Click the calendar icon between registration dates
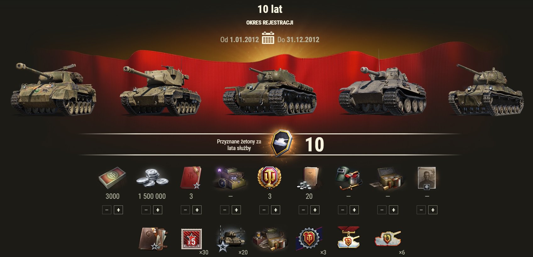The image size is (533, 257). pyautogui.click(x=268, y=38)
